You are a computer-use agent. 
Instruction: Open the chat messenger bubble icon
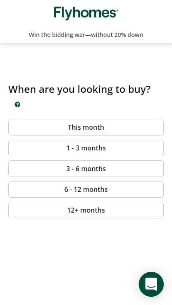click(x=151, y=284)
